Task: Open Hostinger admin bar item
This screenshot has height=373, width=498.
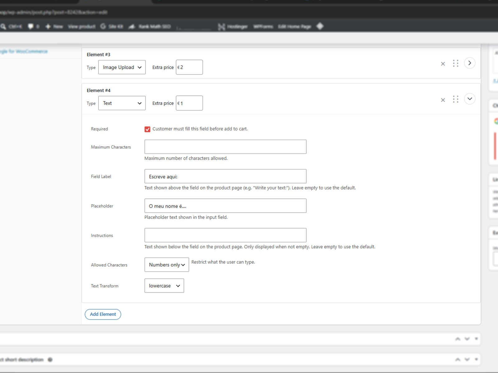Action: coord(233,27)
